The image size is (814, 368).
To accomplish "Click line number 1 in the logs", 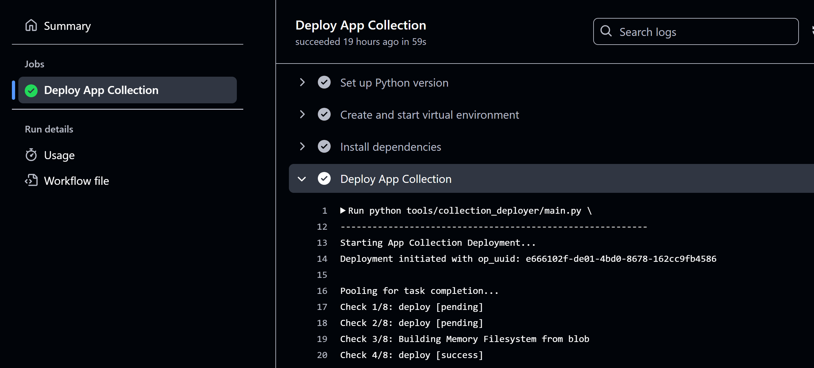I will [324, 210].
